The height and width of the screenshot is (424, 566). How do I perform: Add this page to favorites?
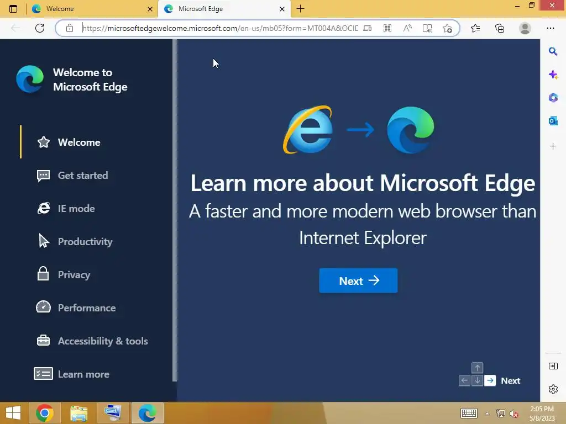point(447,28)
